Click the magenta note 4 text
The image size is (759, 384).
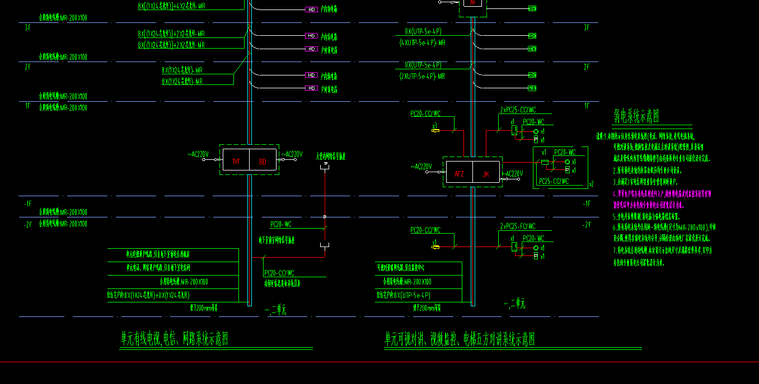[x=663, y=200]
